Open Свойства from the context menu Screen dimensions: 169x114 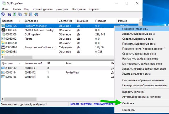(142, 103)
